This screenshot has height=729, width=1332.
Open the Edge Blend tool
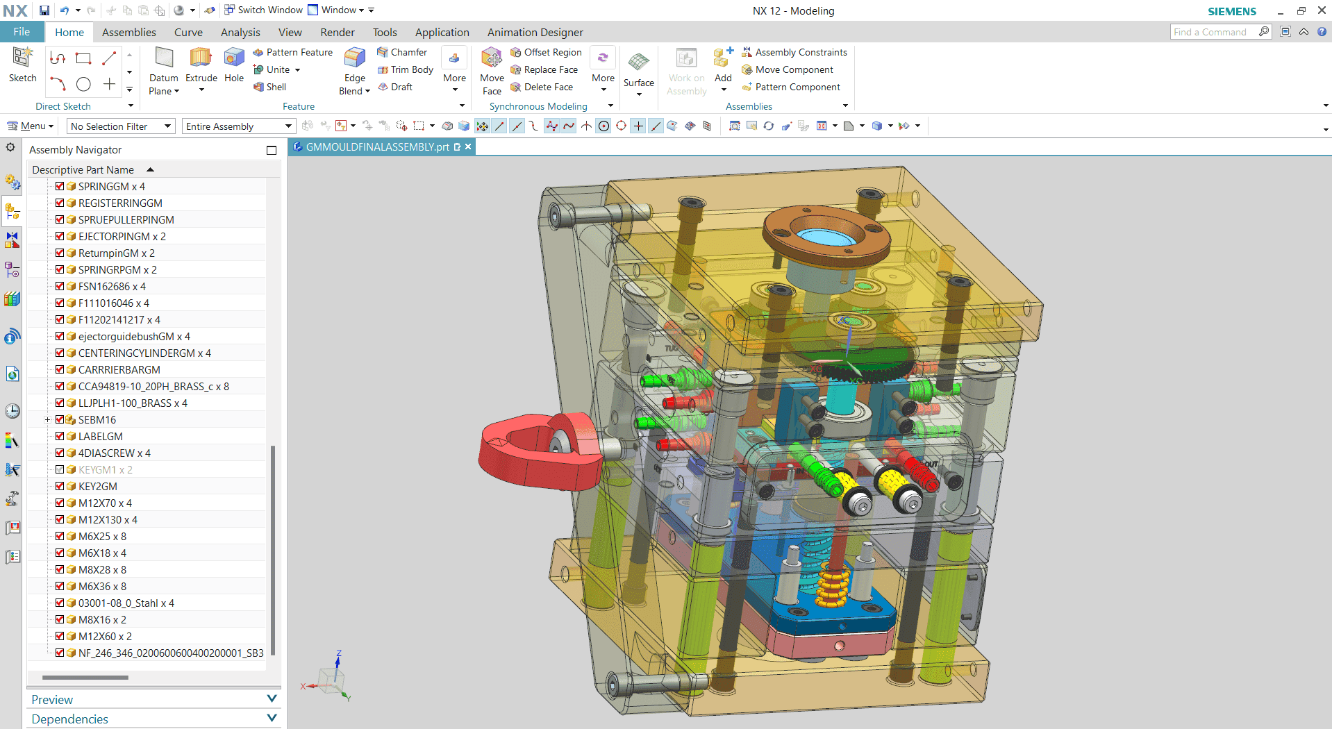[x=354, y=71]
